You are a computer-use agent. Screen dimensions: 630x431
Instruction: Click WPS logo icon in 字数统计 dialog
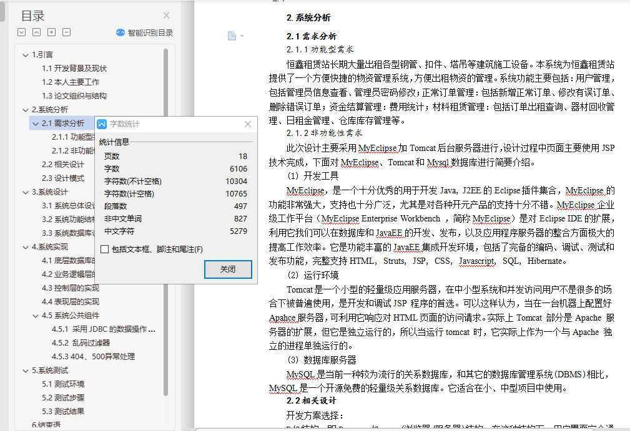click(102, 124)
